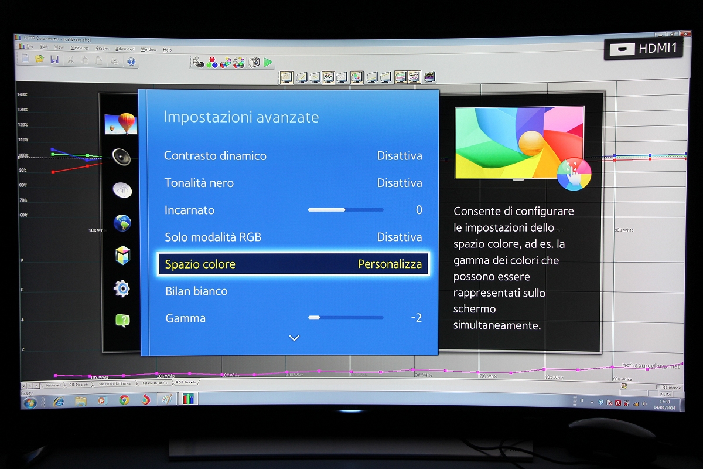The width and height of the screenshot is (703, 469).
Task: Show hidden system tray icons arrow
Action: 592,402
